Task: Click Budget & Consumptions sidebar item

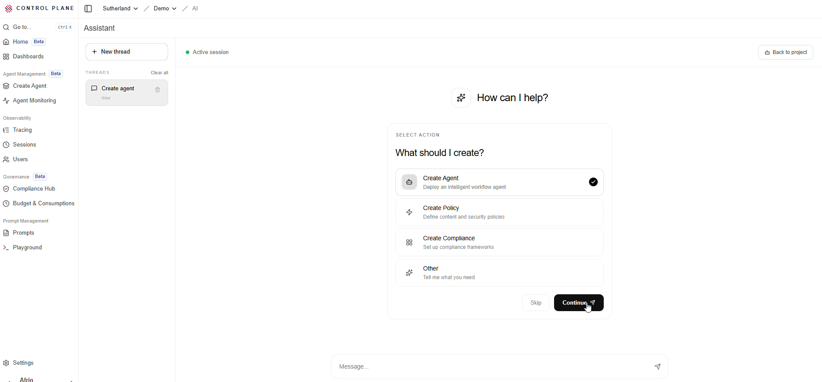Action: coord(44,204)
